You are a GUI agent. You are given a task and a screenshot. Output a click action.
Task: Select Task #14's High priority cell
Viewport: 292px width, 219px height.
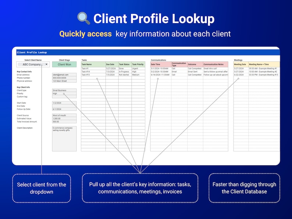click(138, 72)
